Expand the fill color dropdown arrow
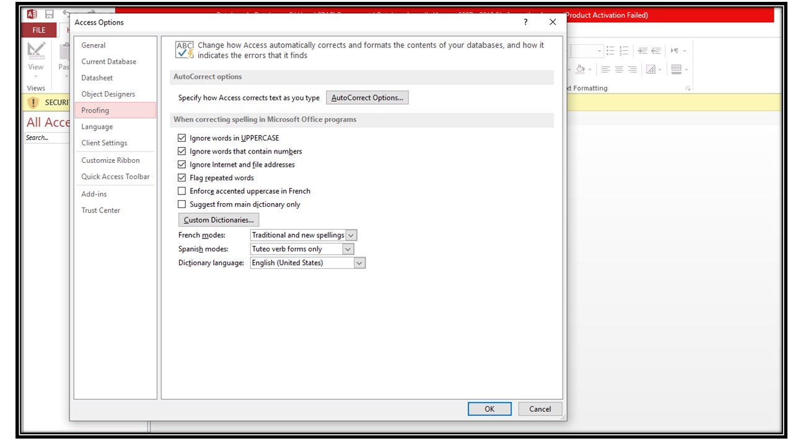This screenshot has height=446, width=793. [590, 69]
